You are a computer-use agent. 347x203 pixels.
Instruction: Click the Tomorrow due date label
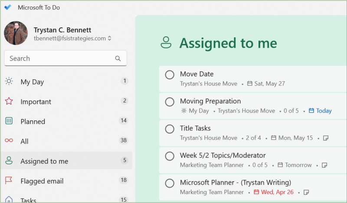pos(298,165)
